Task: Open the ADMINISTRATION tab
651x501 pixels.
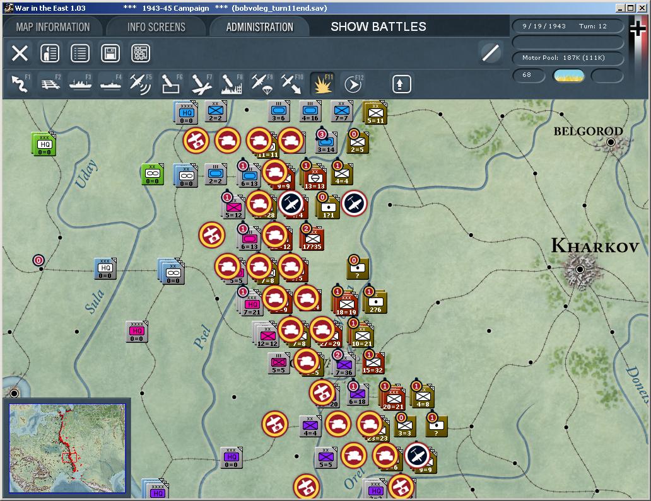Action: pos(259,27)
